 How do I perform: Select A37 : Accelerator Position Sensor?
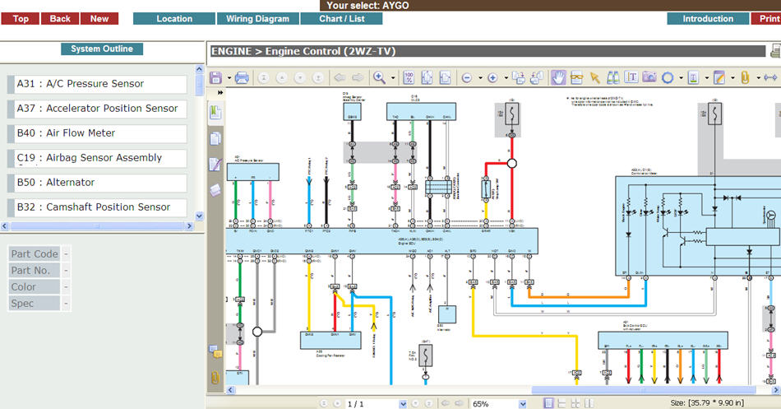tap(98, 109)
